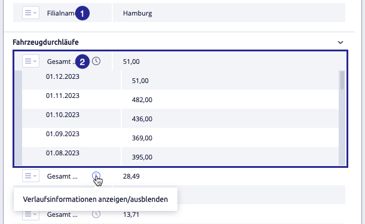The height and width of the screenshot is (224, 365).
Task: Open the row menu for the 28,49 row
Action: (30, 176)
